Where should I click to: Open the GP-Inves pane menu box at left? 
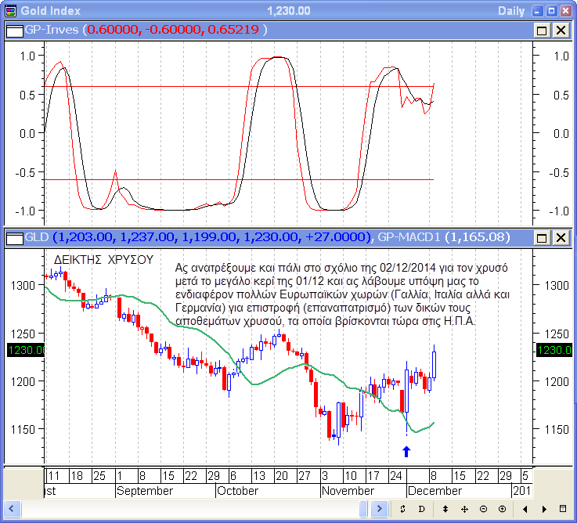click(15, 30)
